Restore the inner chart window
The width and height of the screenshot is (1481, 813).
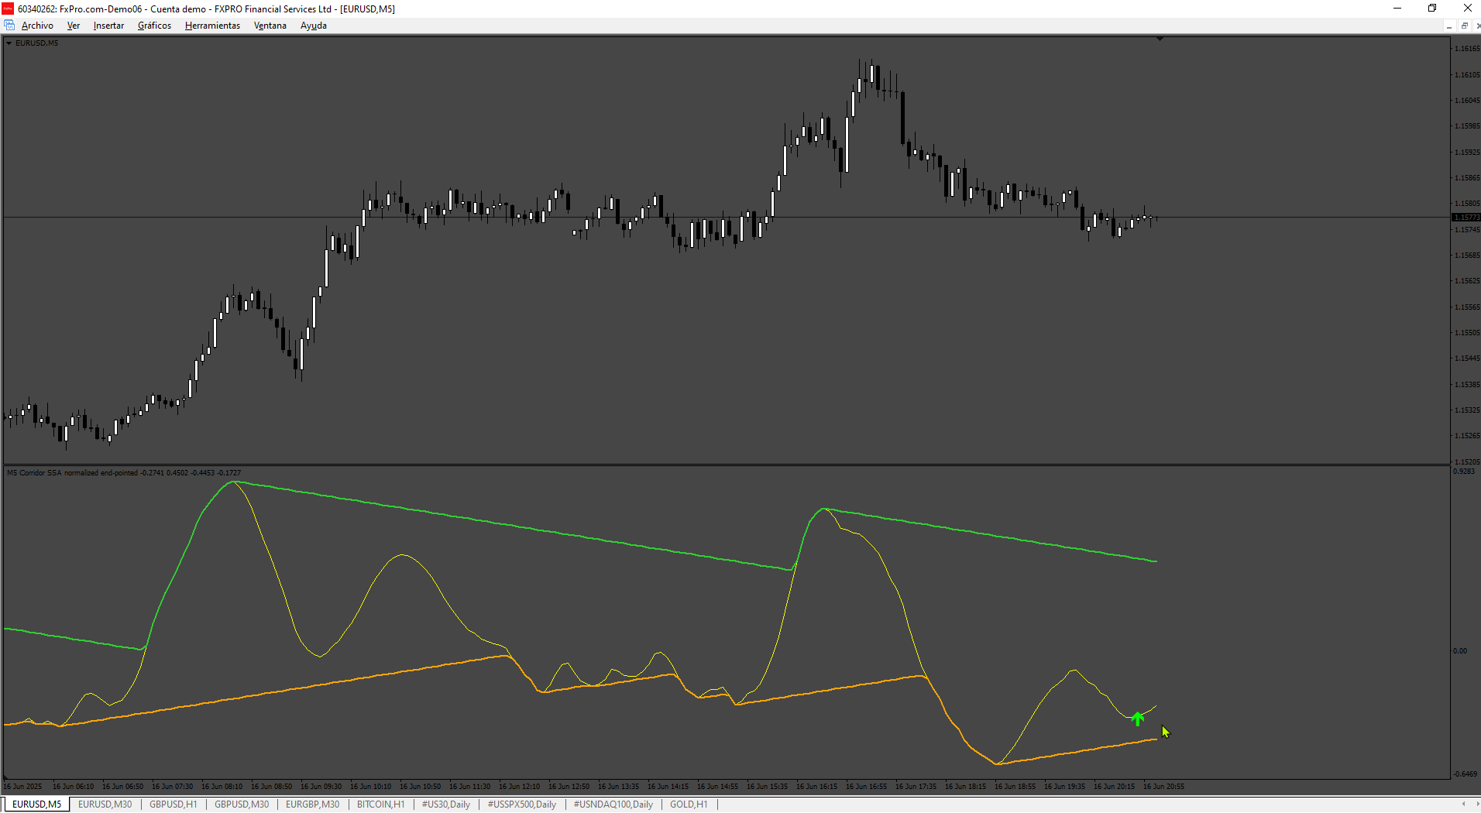[1464, 26]
